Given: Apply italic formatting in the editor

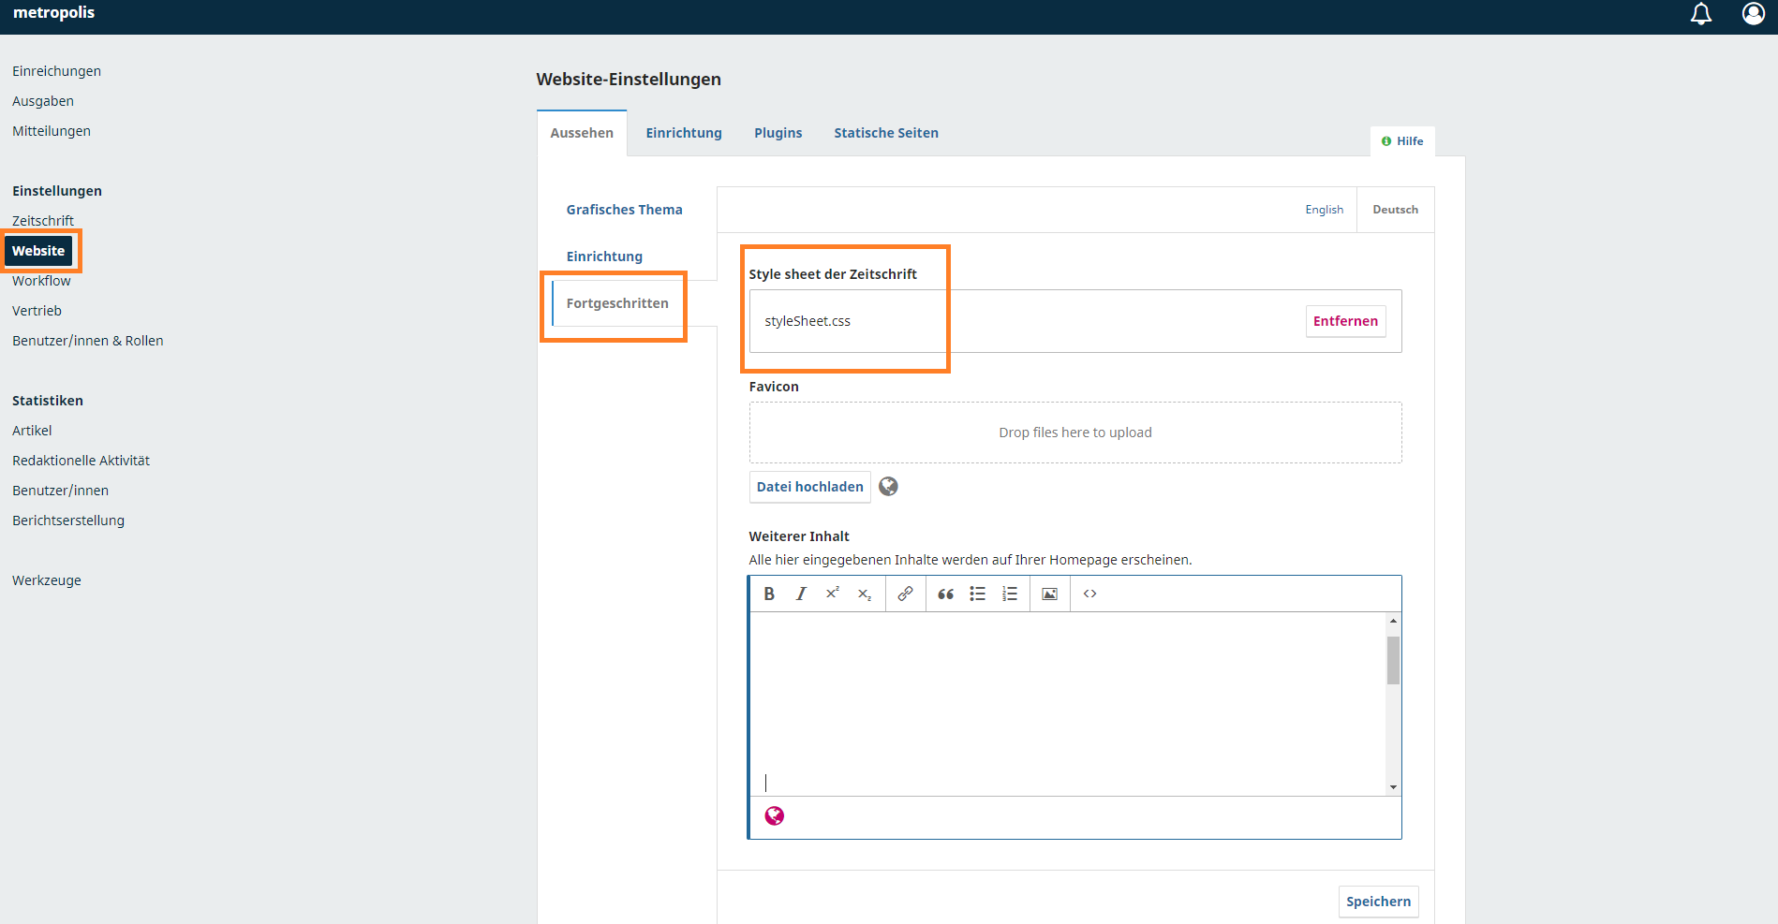Looking at the screenshot, I should click(x=801, y=594).
